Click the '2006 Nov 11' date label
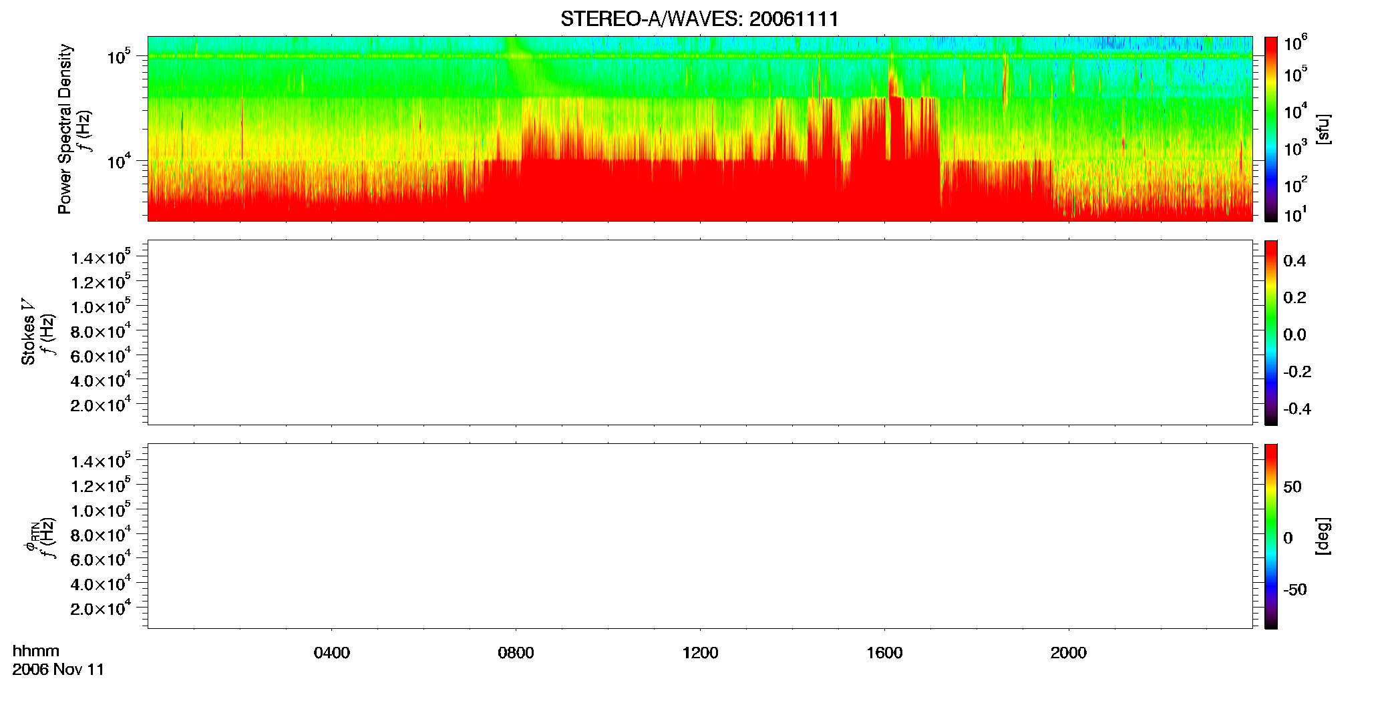The width and height of the screenshot is (1400, 721). pyautogui.click(x=58, y=670)
